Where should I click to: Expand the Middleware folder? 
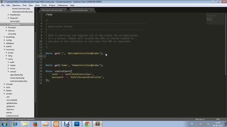(9, 15)
